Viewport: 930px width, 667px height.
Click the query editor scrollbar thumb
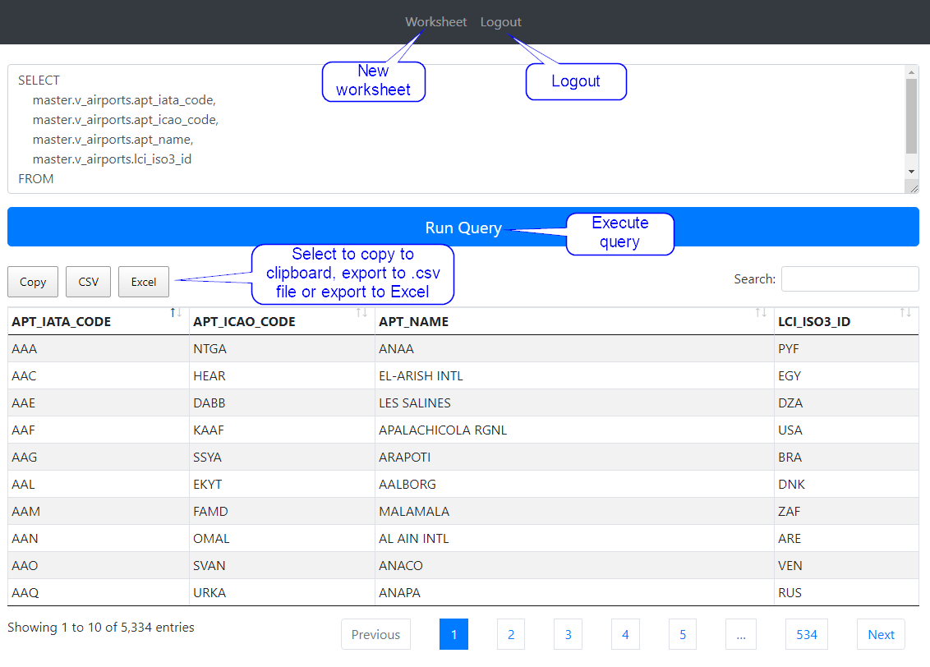[x=912, y=116]
